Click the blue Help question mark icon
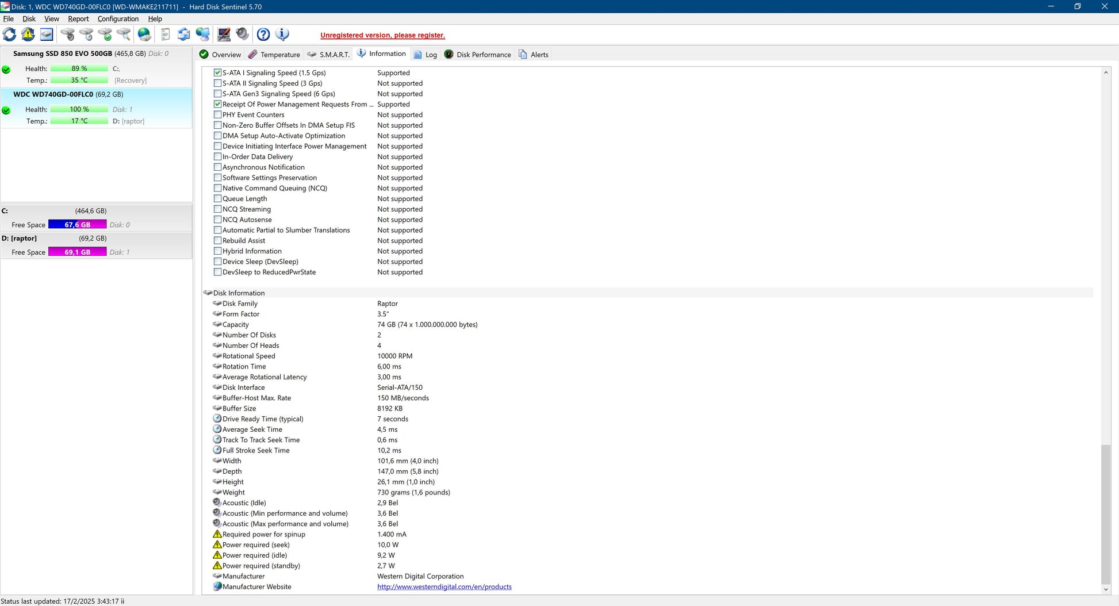Screen dimensions: 1119x606 click(x=263, y=34)
